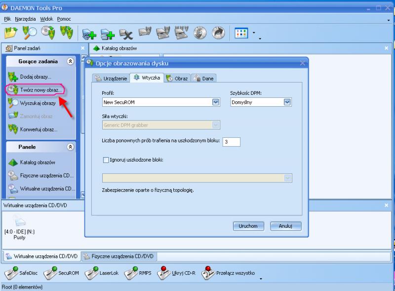Viewport: 395px width, 291px height.
Task: Click the Remove virtual drive X icon
Action: tap(126, 34)
